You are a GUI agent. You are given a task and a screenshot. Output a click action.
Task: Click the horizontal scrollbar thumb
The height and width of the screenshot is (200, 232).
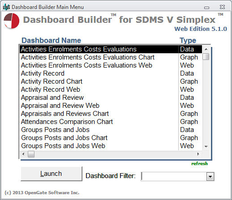pyautogui.click(x=31, y=154)
